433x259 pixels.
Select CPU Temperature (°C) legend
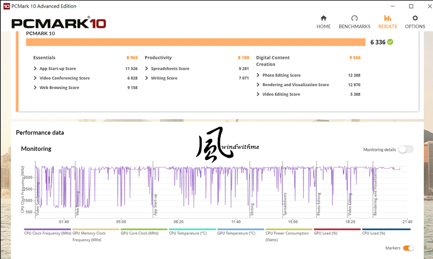188,233
